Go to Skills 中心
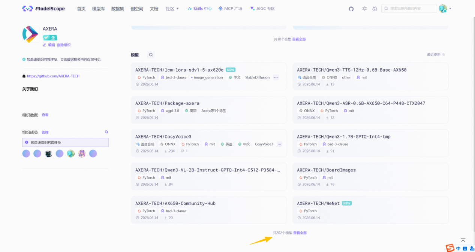 [200, 9]
